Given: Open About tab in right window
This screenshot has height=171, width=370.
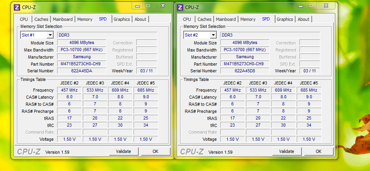Looking at the screenshot, I should 303,19.
